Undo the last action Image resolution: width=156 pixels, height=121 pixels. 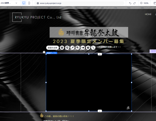point(130,3)
